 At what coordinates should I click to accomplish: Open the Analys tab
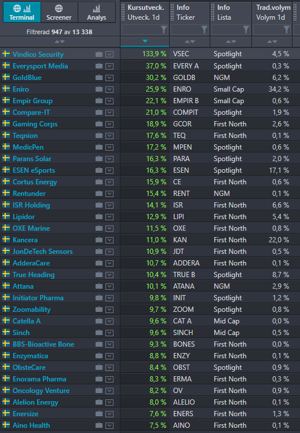[97, 12]
